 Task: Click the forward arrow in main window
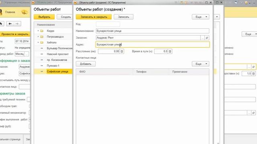tap(17, 24)
